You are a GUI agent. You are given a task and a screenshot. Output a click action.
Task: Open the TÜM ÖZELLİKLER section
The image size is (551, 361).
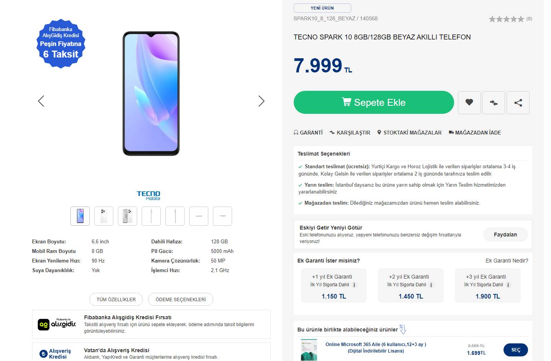[x=116, y=300]
